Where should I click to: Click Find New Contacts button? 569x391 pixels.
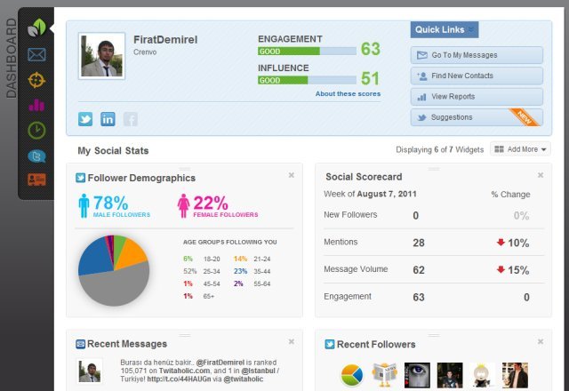click(477, 76)
